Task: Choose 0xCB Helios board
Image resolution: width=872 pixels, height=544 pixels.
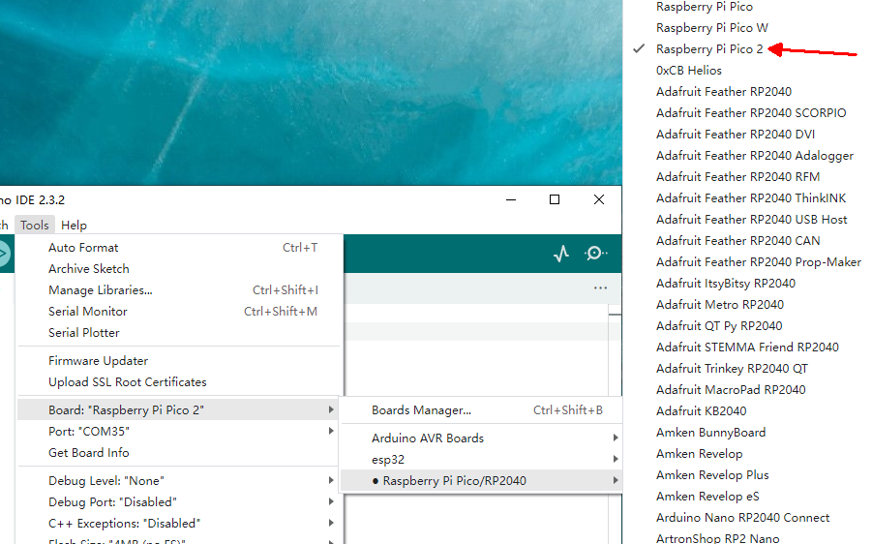Action: (x=688, y=71)
